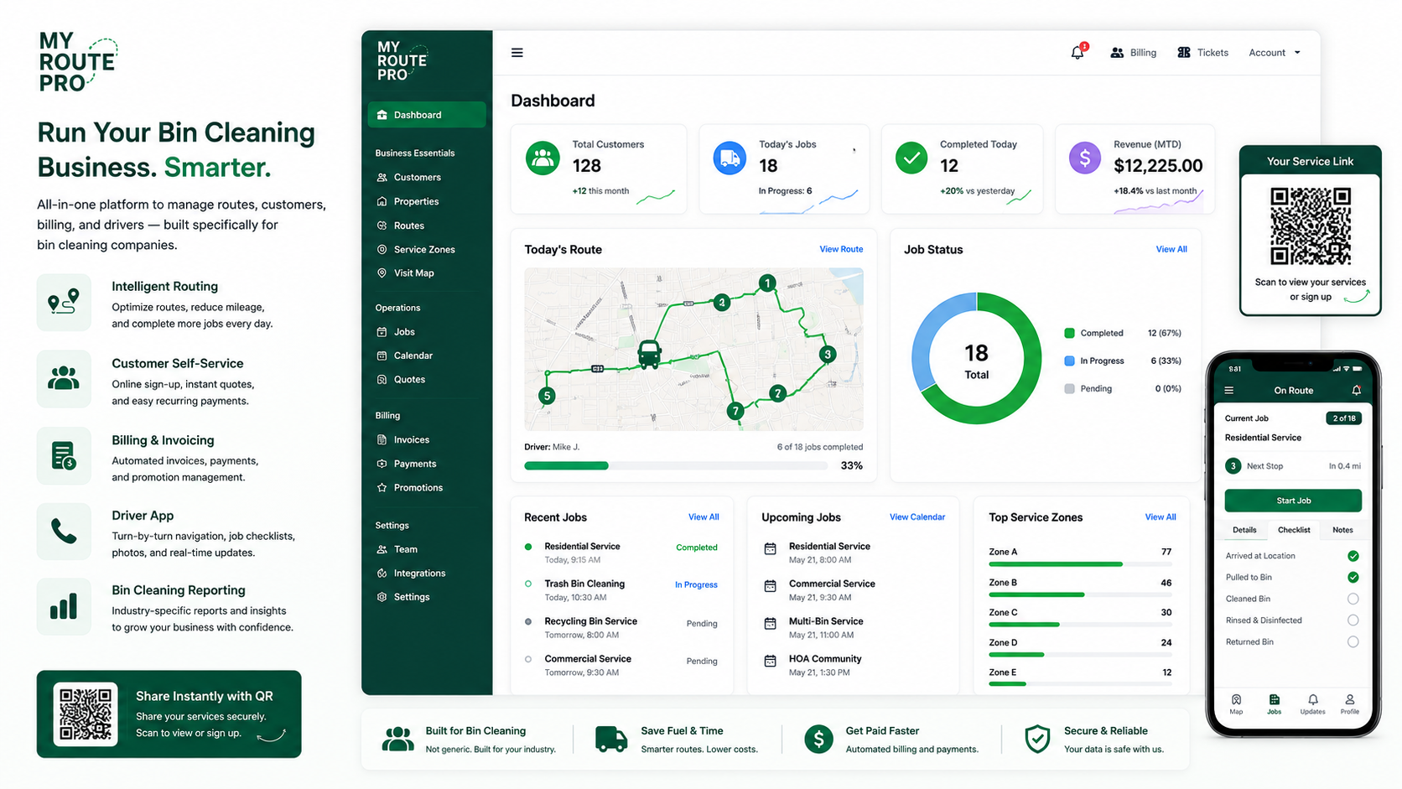Click the route progress bar at 33%
Viewport: 1402px width, 789px height.
(x=676, y=466)
